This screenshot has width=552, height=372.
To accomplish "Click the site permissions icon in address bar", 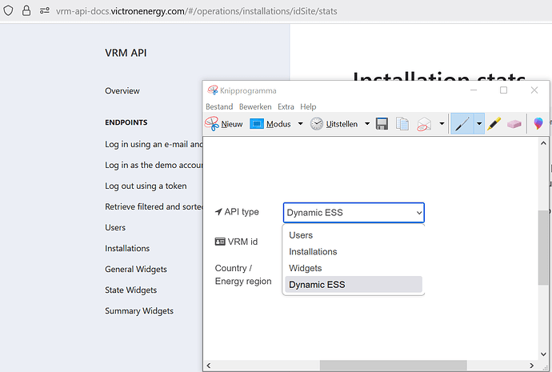I will [45, 11].
